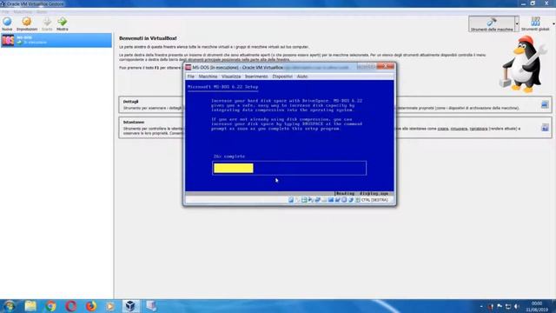Click the Istantanee tool icon at the right
The image size is (556, 313).
click(545, 128)
